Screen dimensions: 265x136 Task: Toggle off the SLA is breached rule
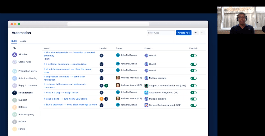[x=193, y=105]
